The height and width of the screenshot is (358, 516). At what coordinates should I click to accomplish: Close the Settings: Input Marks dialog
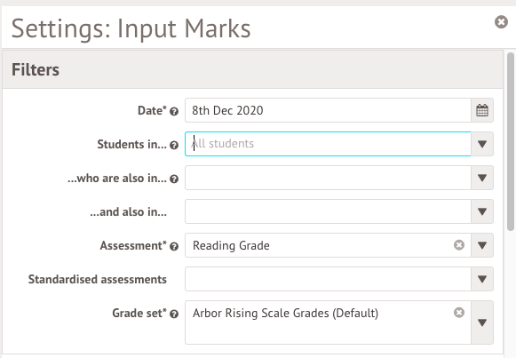pyautogui.click(x=501, y=22)
